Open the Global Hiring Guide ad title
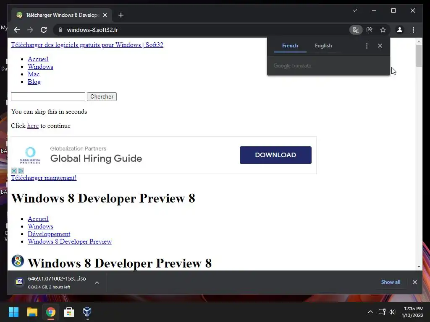 coord(96,158)
